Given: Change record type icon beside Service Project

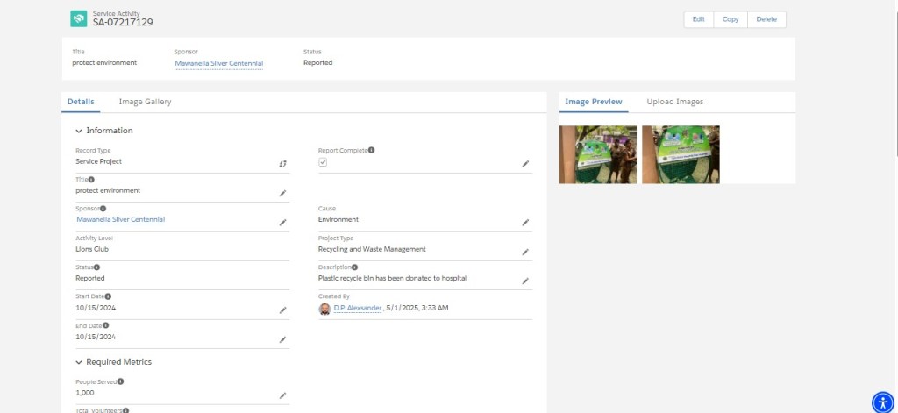Looking at the screenshot, I should click(282, 164).
